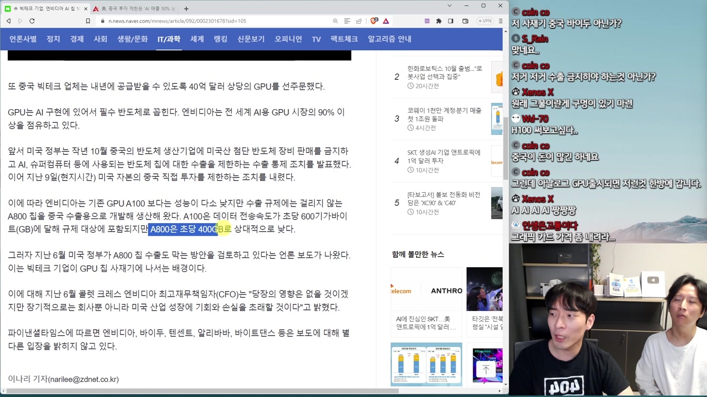Open a new tab with the plus button
Screen dimensions: 707x397
[x=186, y=8]
